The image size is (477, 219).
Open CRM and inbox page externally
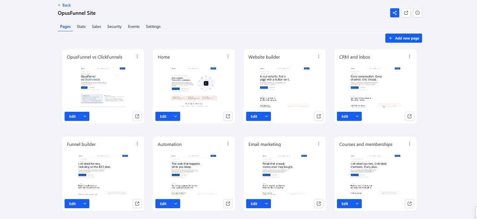(x=410, y=116)
